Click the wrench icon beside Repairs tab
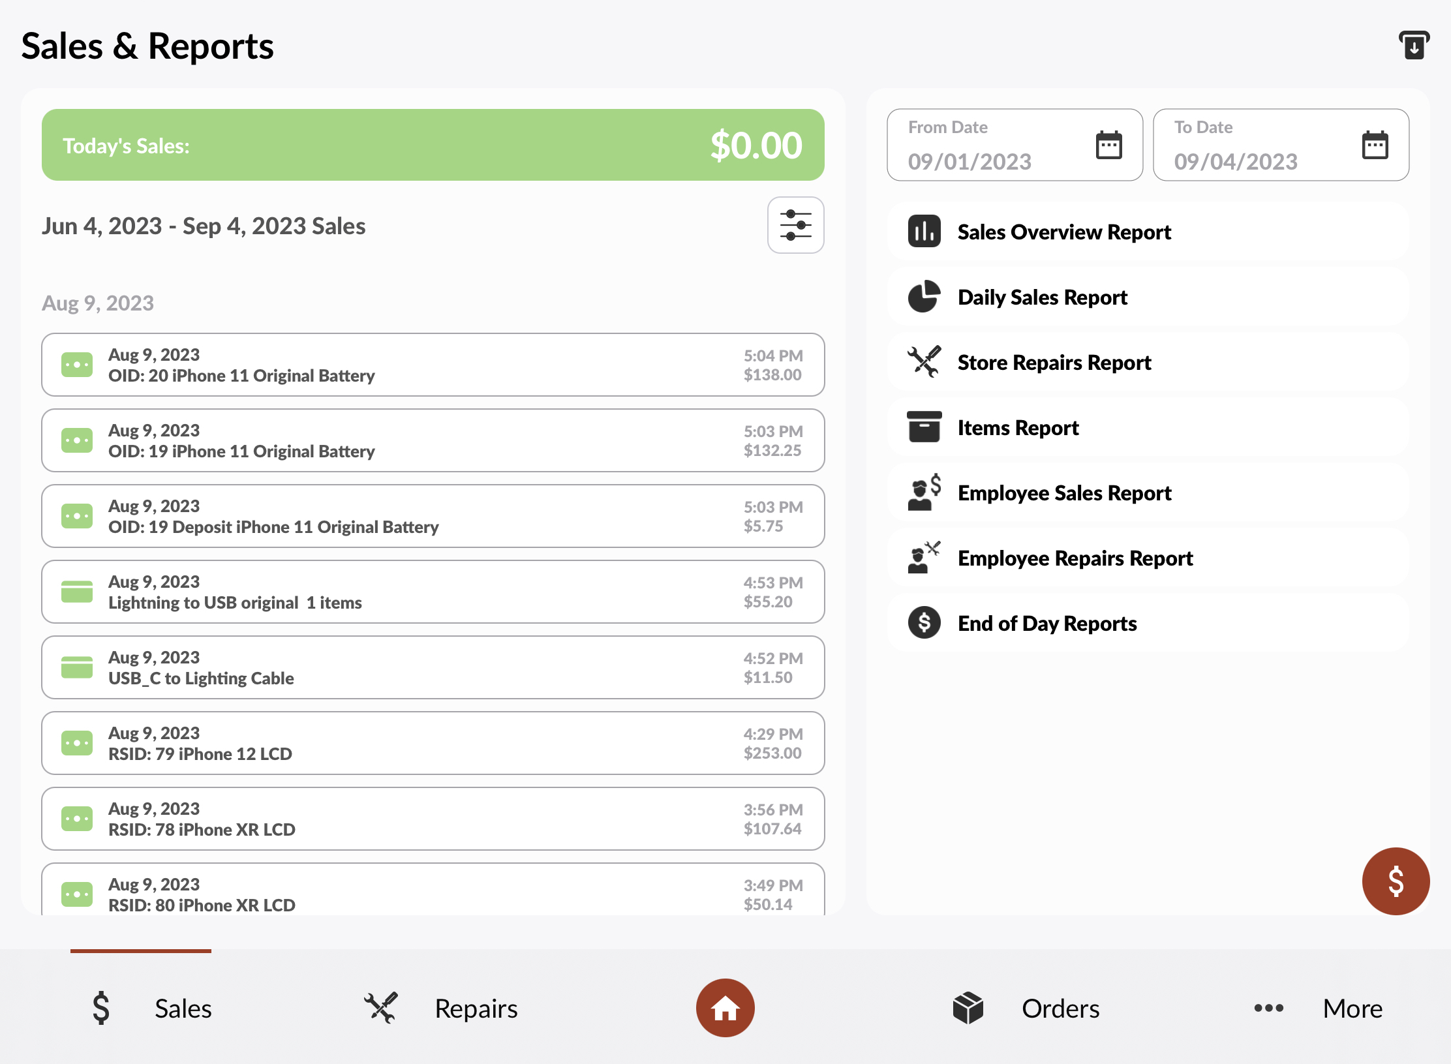Viewport: 1451px width, 1064px height. pyautogui.click(x=381, y=1007)
